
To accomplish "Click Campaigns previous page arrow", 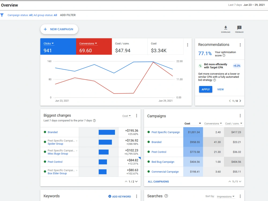I will pos(230,181).
